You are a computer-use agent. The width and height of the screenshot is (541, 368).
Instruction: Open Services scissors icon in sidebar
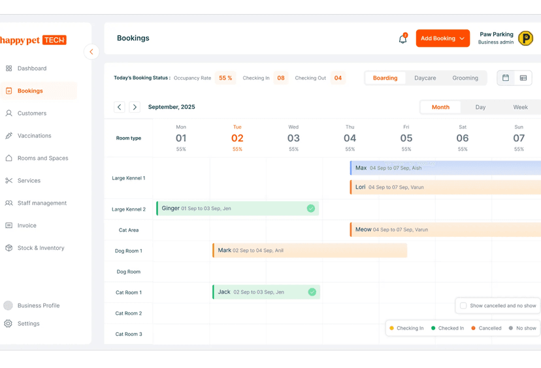click(x=9, y=181)
